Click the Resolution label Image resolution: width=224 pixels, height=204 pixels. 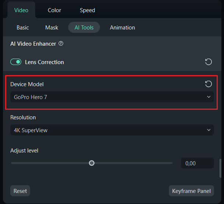[x=23, y=117]
